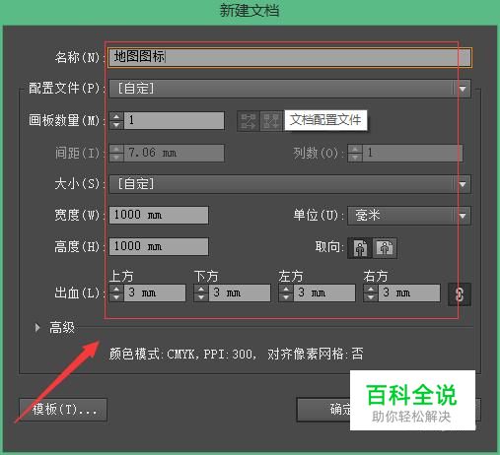Expand the 高级 advanced section
The width and height of the screenshot is (500, 455).
pyautogui.click(x=37, y=328)
